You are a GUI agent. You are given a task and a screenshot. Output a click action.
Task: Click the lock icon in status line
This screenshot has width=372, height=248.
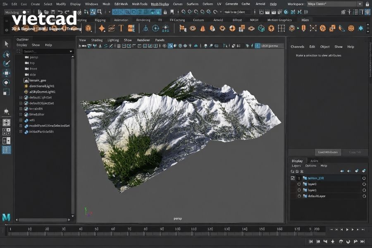(165, 12)
